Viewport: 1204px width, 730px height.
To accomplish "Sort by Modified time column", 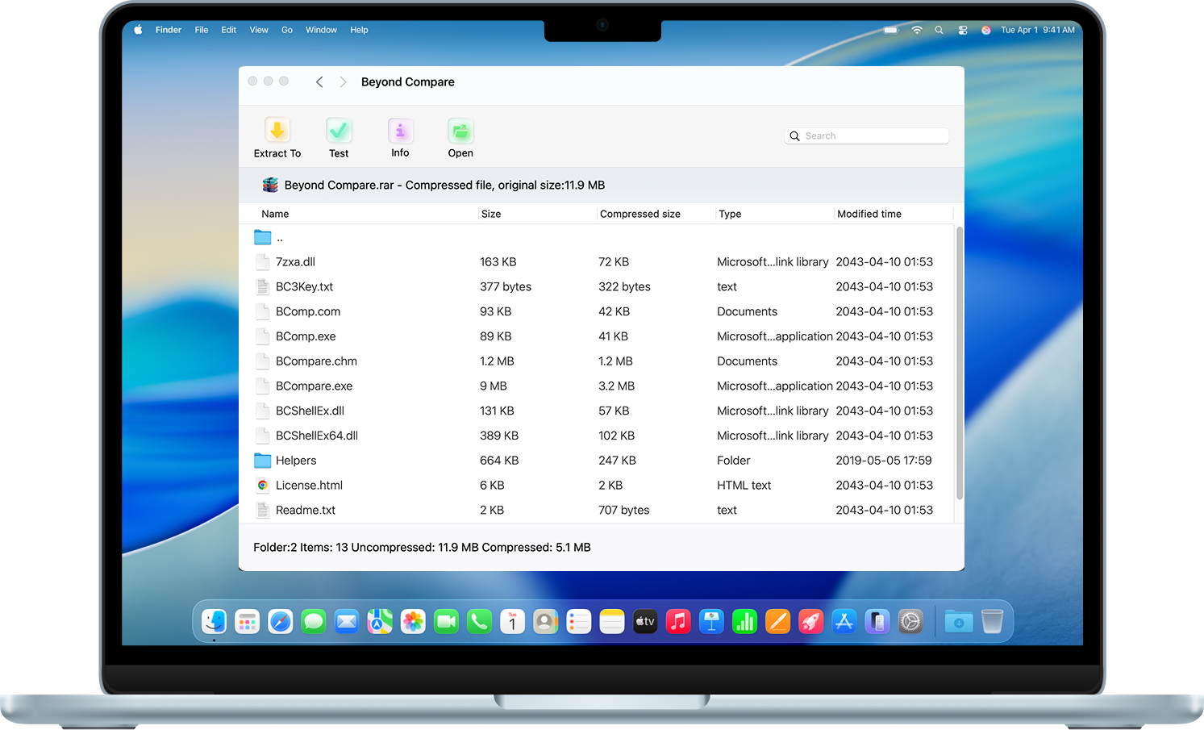I will (x=869, y=214).
